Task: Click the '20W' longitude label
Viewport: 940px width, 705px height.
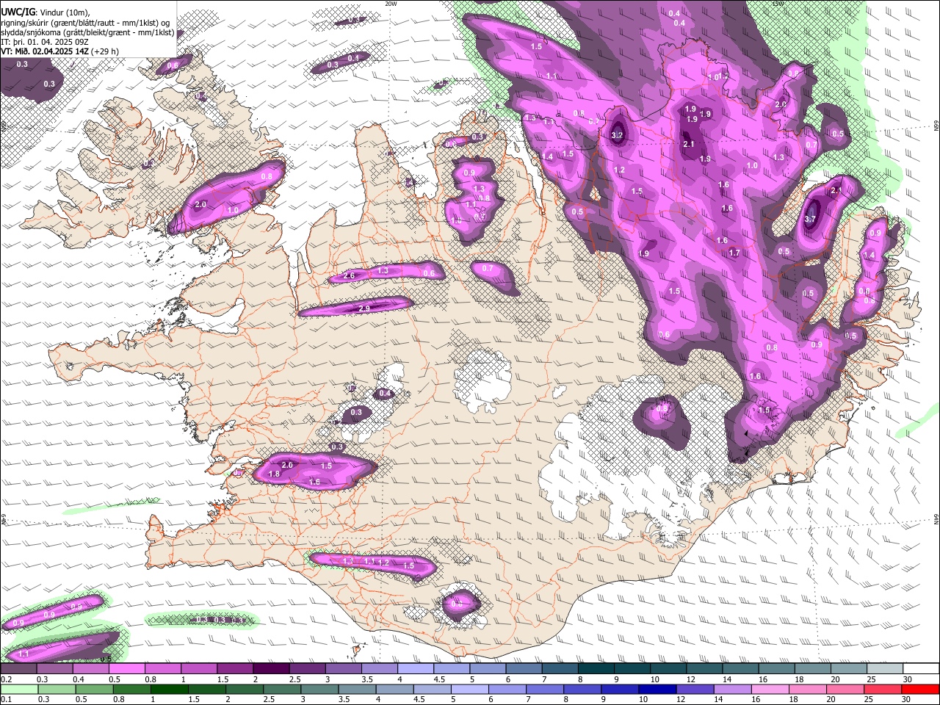Action: click(x=391, y=4)
